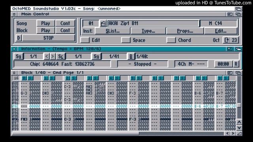The width and height of the screenshot is (253, 142).
Task: Open the instrument Type... dialog
Action: pyautogui.click(x=148, y=31)
